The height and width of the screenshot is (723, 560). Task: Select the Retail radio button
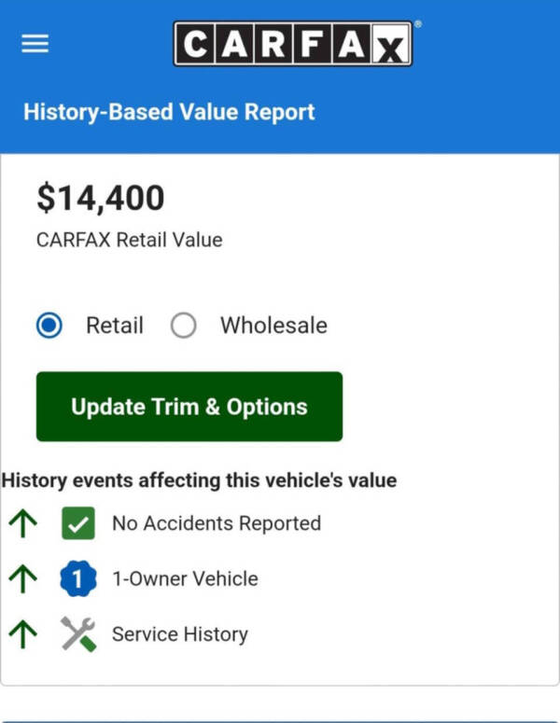pos(49,326)
